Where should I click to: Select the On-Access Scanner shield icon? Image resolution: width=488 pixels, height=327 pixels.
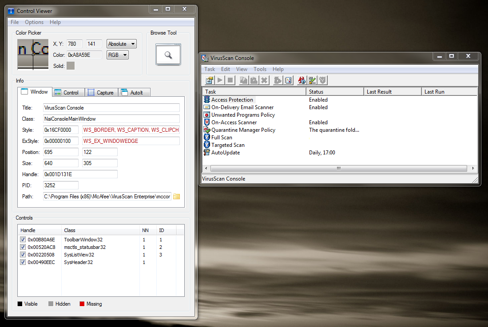(207, 122)
